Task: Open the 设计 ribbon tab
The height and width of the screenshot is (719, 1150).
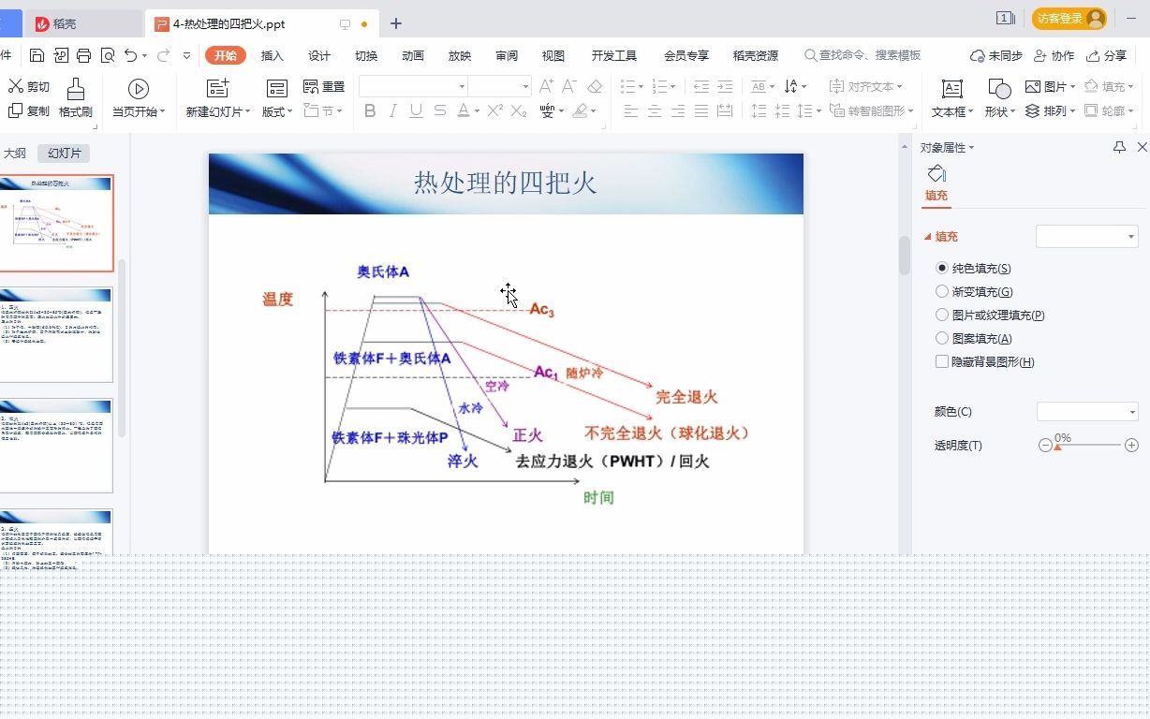Action: point(319,55)
